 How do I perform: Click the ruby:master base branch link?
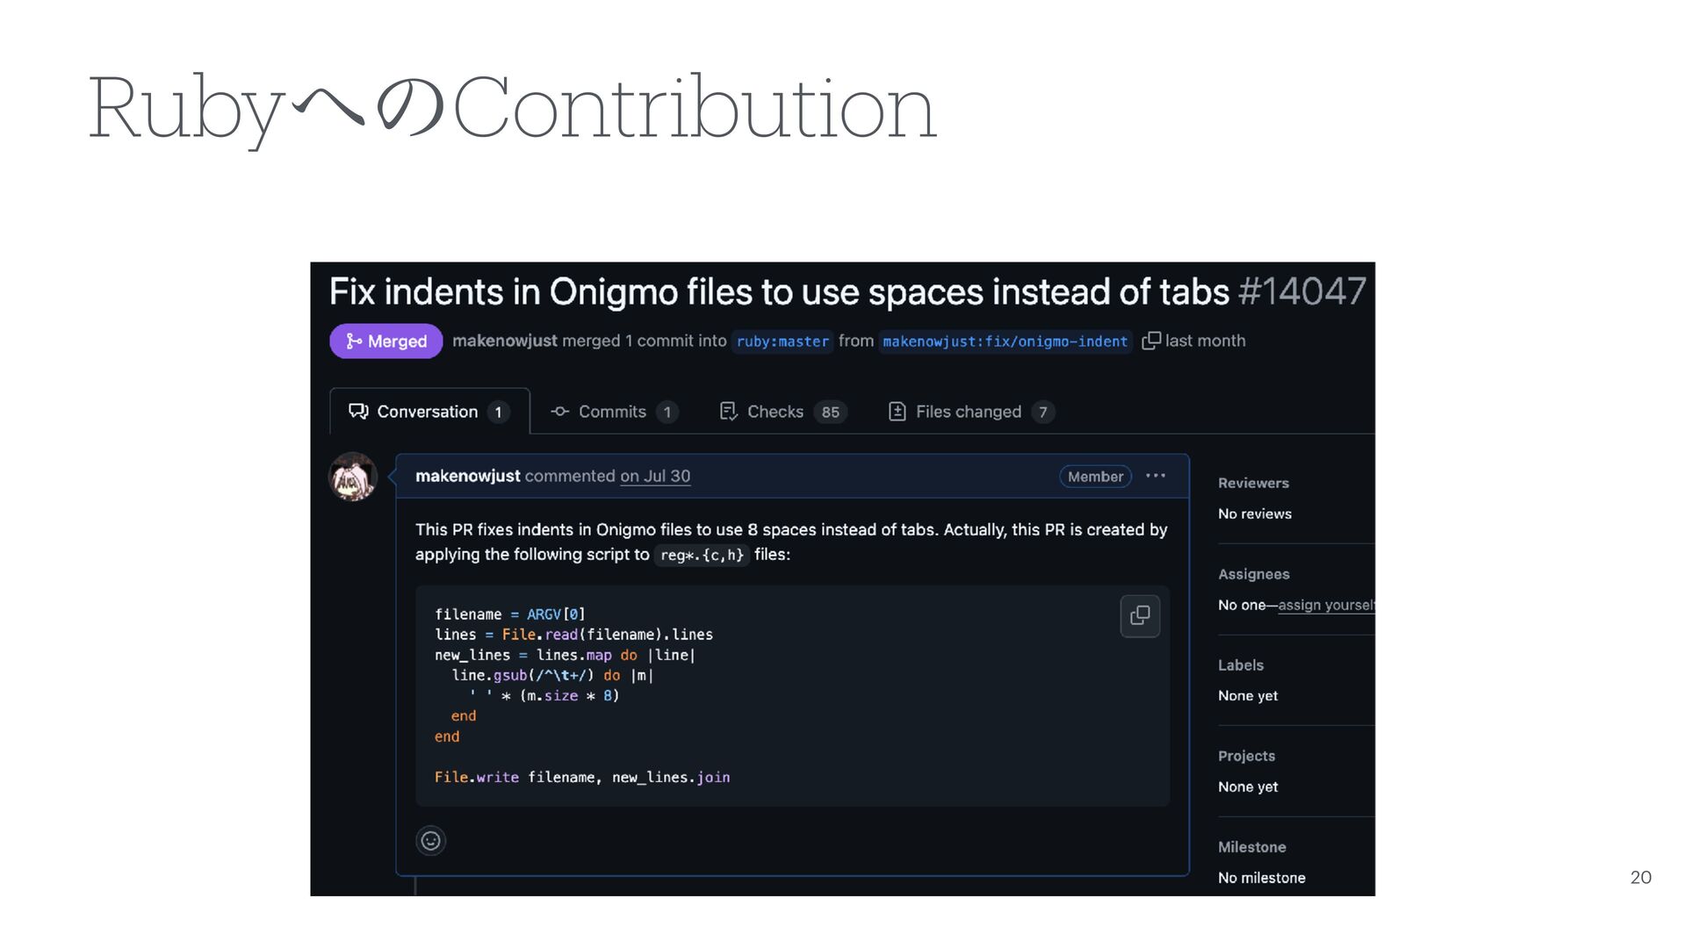pyautogui.click(x=782, y=341)
